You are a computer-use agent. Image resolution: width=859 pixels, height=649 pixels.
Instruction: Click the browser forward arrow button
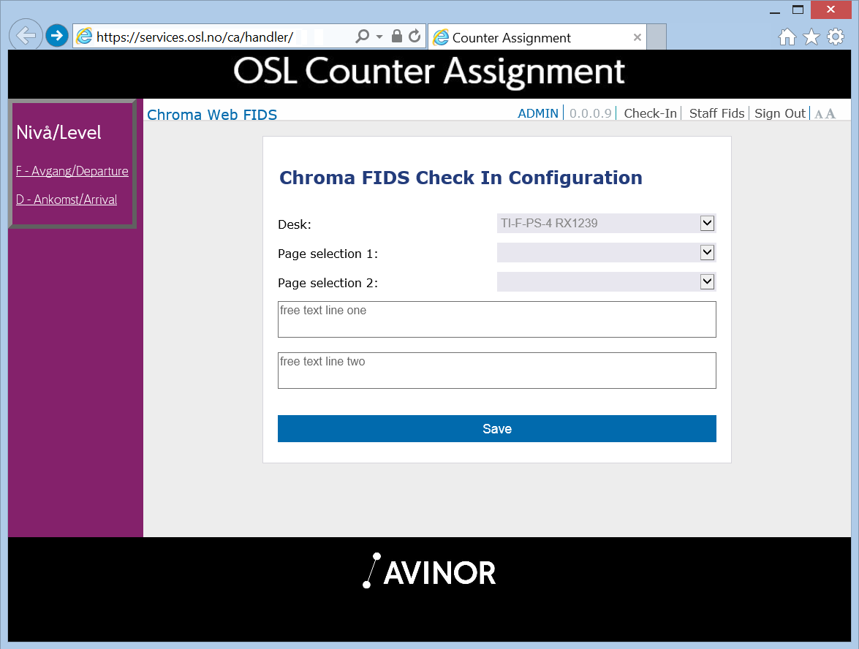coord(56,36)
